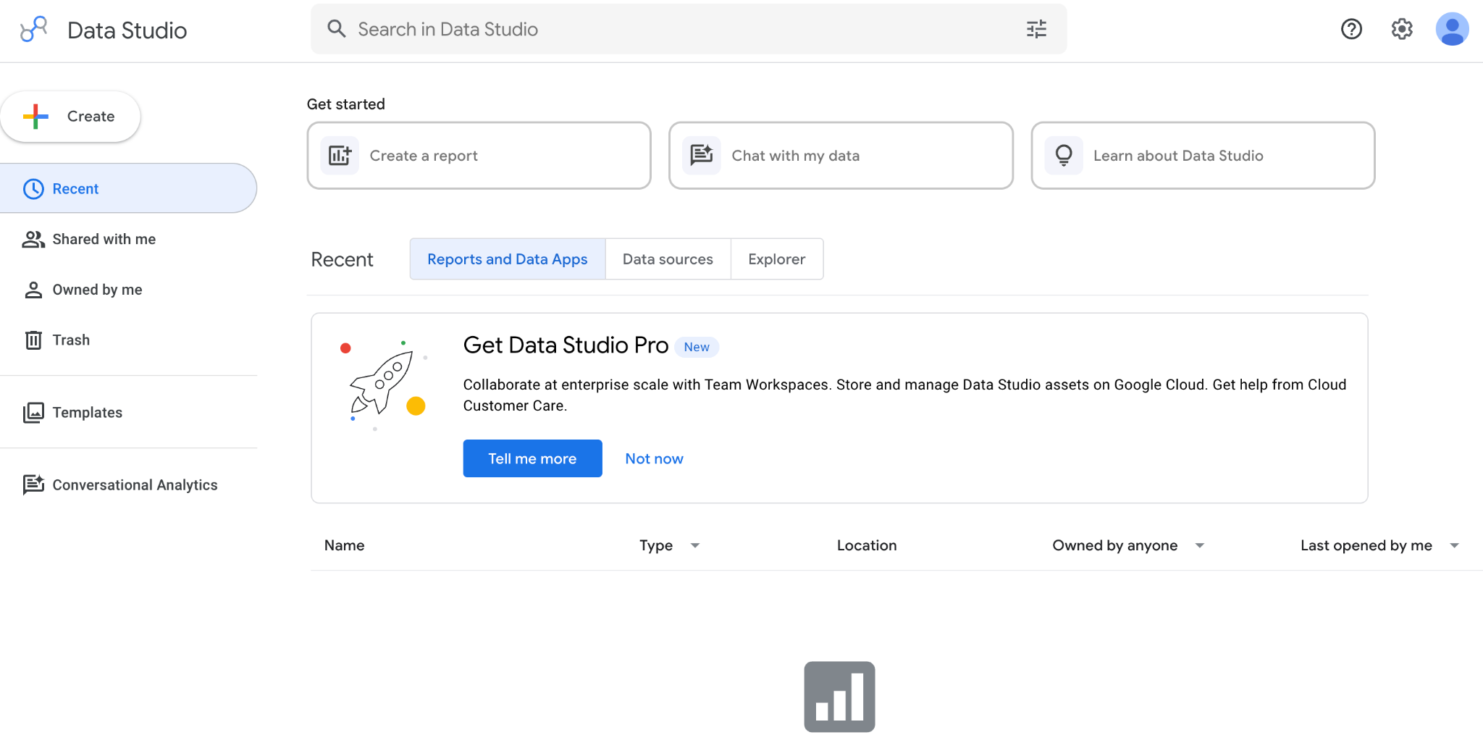Open the account avatar menu

[1452, 29]
